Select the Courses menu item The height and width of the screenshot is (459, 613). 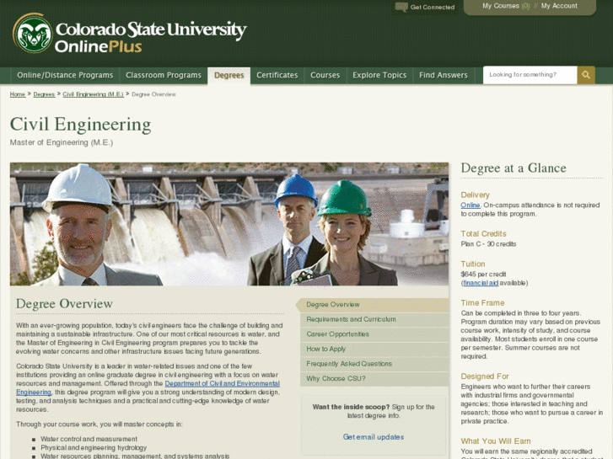pyautogui.click(x=325, y=75)
